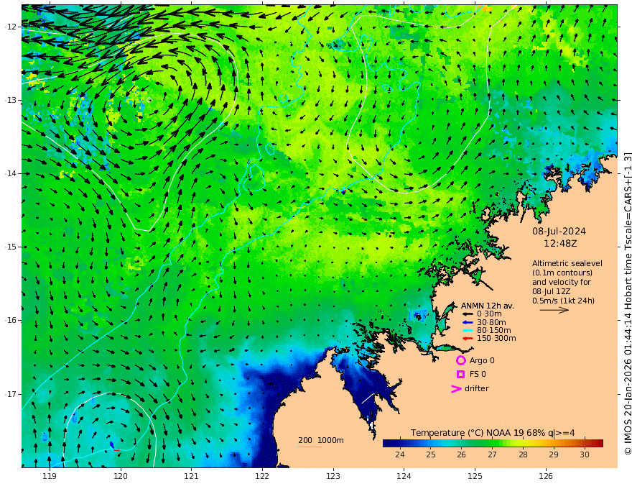The width and height of the screenshot is (632, 489).
Task: Click the longitude axis label 119
Action: [x=50, y=477]
